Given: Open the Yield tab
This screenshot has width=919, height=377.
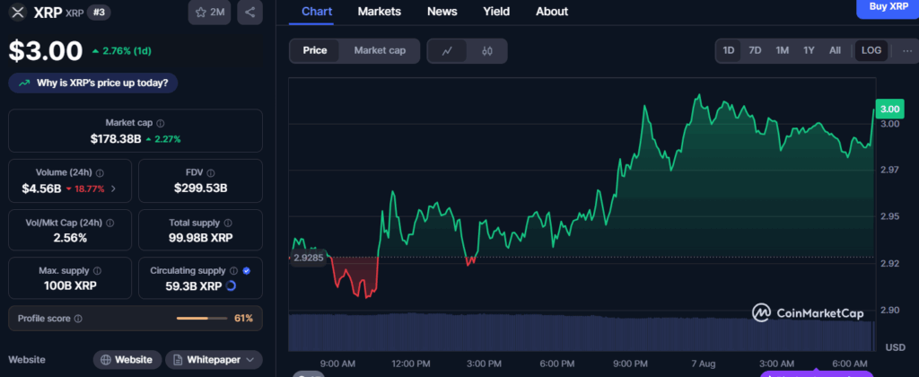Looking at the screenshot, I should [x=496, y=12].
